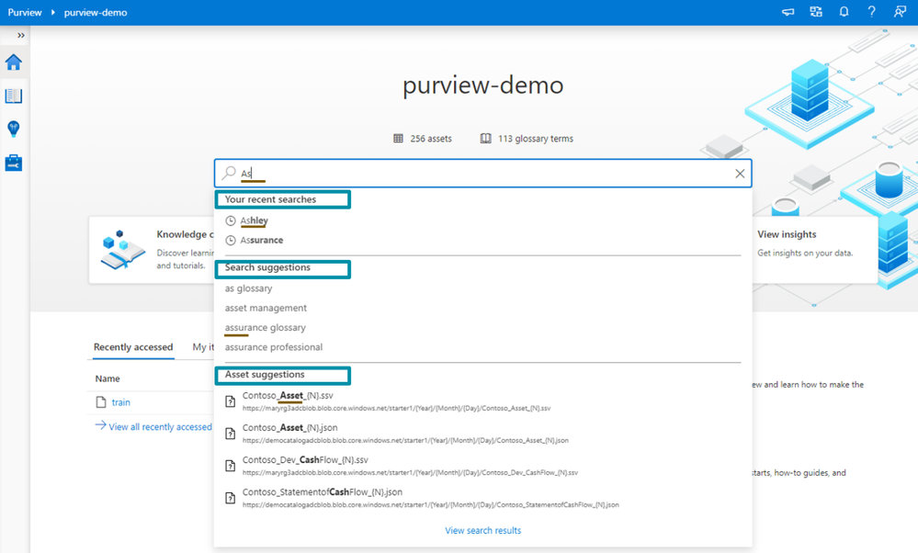Click clock icon next to Assurance

click(x=231, y=240)
